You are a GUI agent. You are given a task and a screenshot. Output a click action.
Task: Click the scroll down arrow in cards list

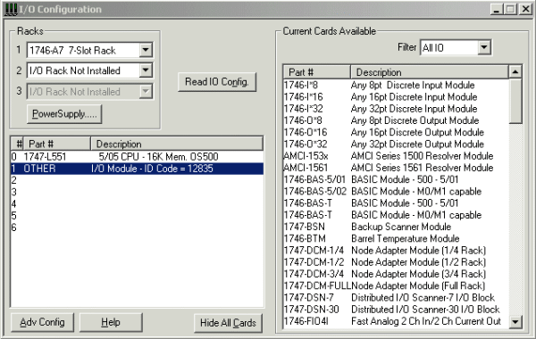(x=515, y=321)
